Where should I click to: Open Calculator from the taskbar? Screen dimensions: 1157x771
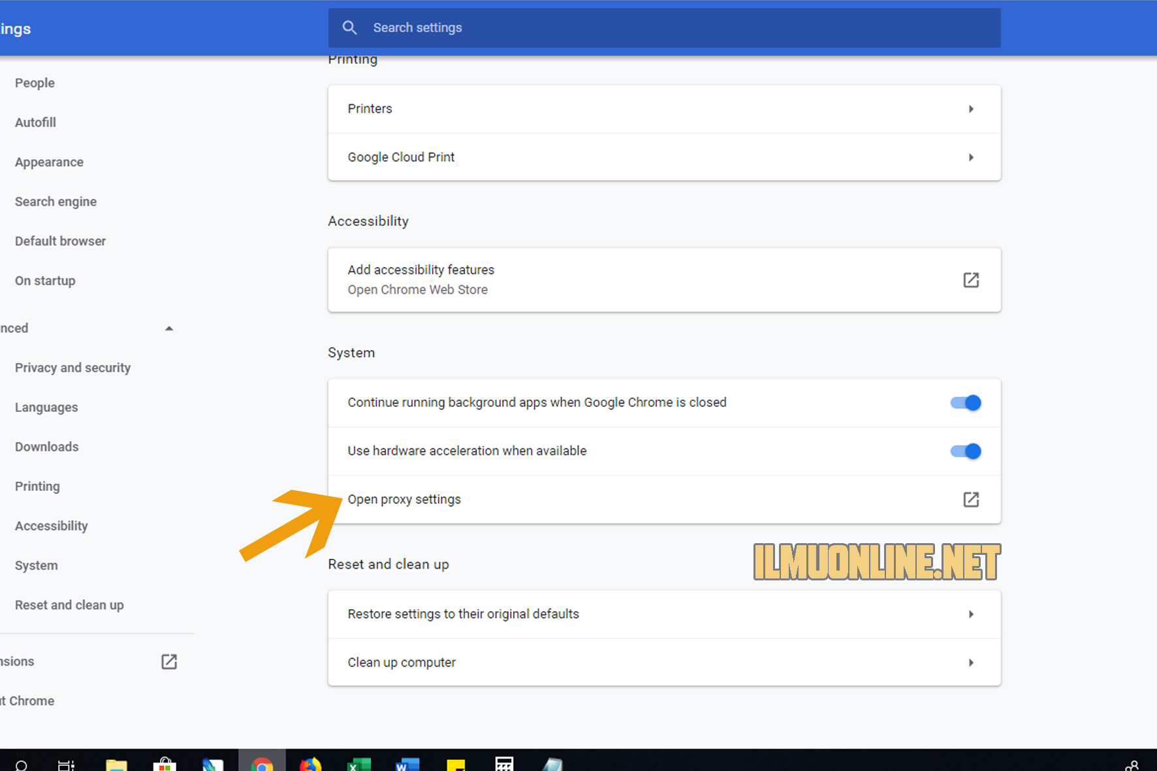504,763
